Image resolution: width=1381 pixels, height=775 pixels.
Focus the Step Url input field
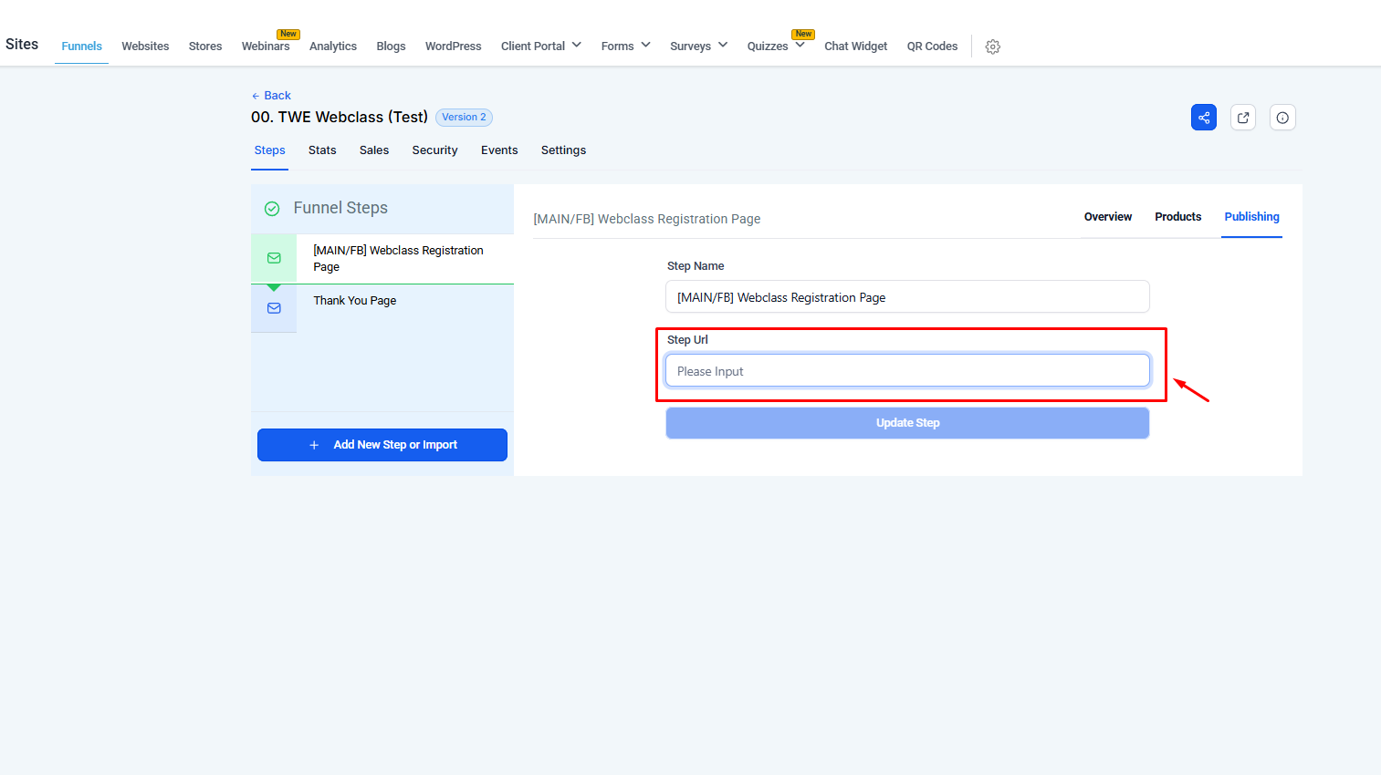point(906,371)
